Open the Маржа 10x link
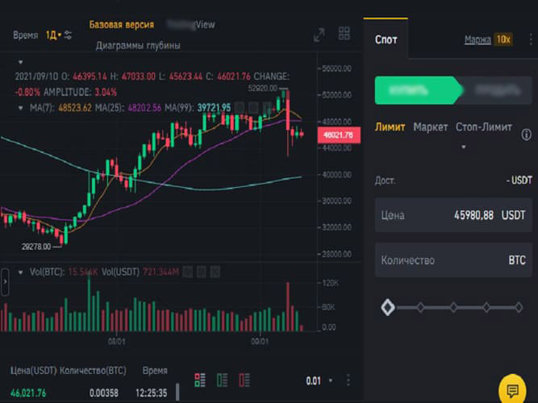Viewport: 538px width, 403px height. coord(488,39)
